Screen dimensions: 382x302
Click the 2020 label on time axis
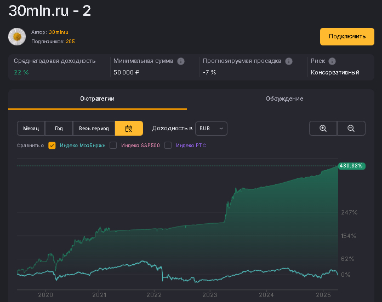click(x=45, y=295)
